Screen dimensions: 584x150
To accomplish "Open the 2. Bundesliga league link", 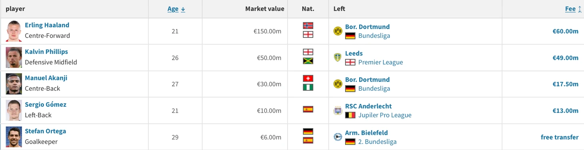I will 377,142.
